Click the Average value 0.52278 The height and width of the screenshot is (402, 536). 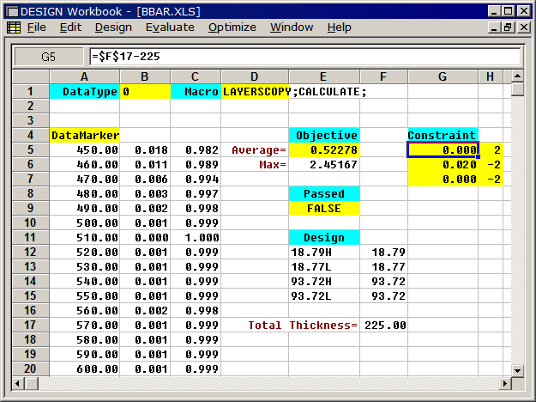click(x=324, y=150)
